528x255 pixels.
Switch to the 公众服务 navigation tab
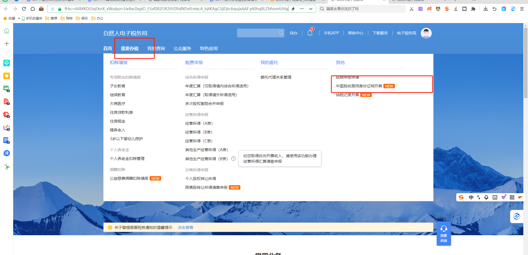click(182, 48)
